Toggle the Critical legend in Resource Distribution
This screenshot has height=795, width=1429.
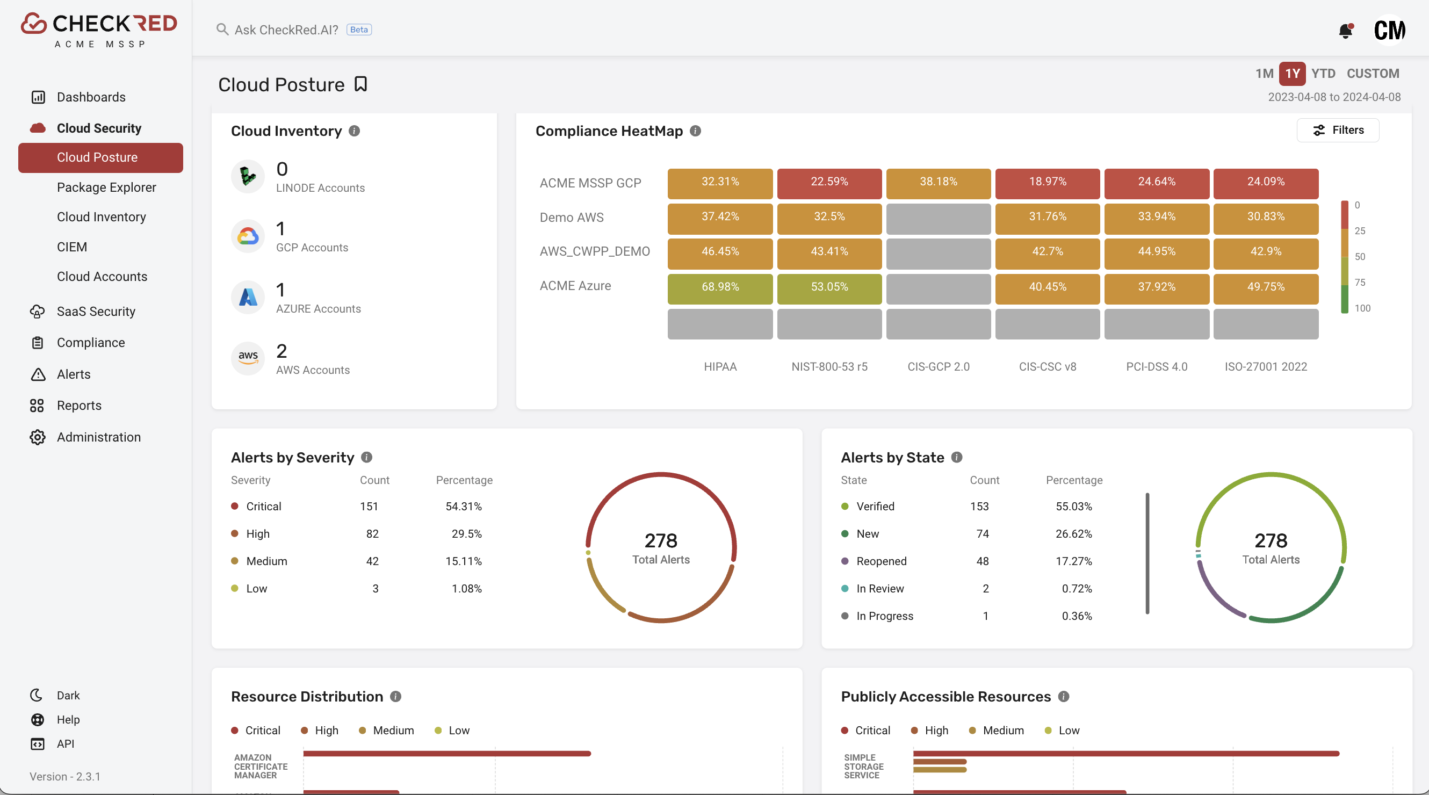pyautogui.click(x=256, y=730)
